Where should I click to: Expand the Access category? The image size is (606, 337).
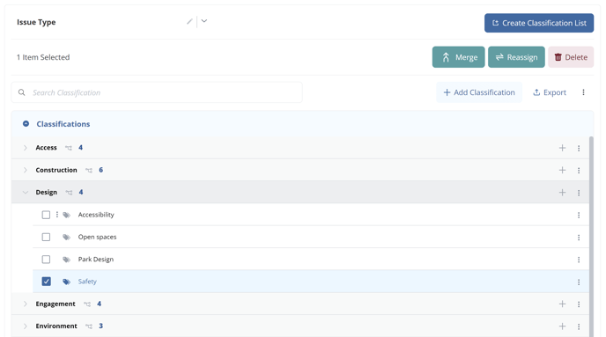coord(26,148)
